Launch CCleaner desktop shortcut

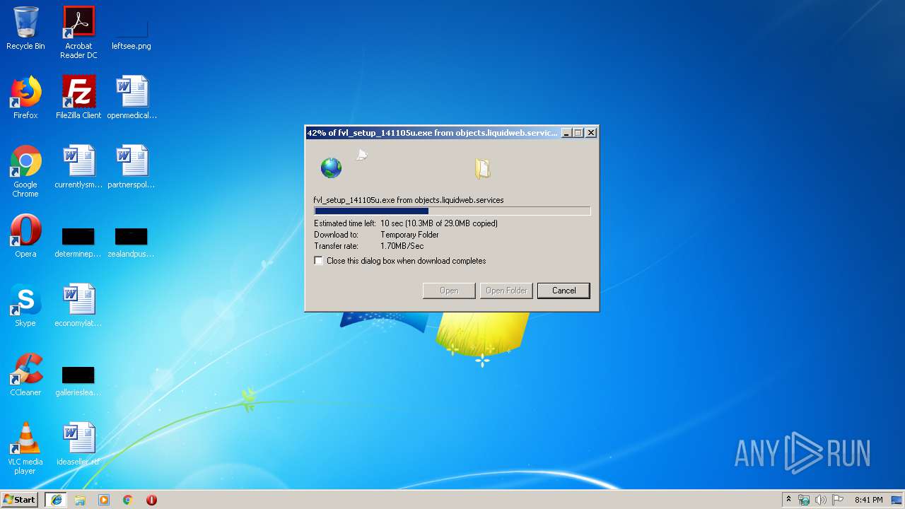pos(25,375)
